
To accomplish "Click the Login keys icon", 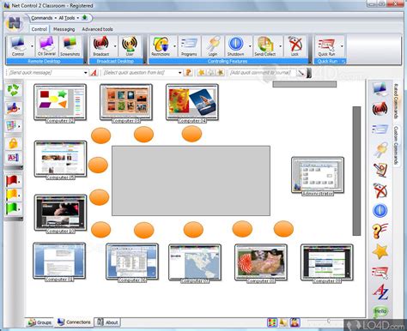I will click(x=213, y=46).
